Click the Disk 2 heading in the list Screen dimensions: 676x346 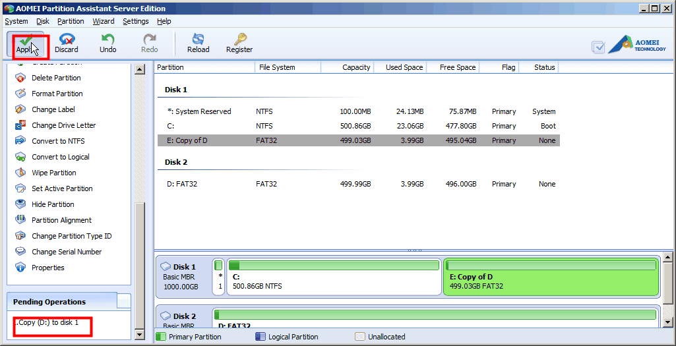[x=176, y=162]
